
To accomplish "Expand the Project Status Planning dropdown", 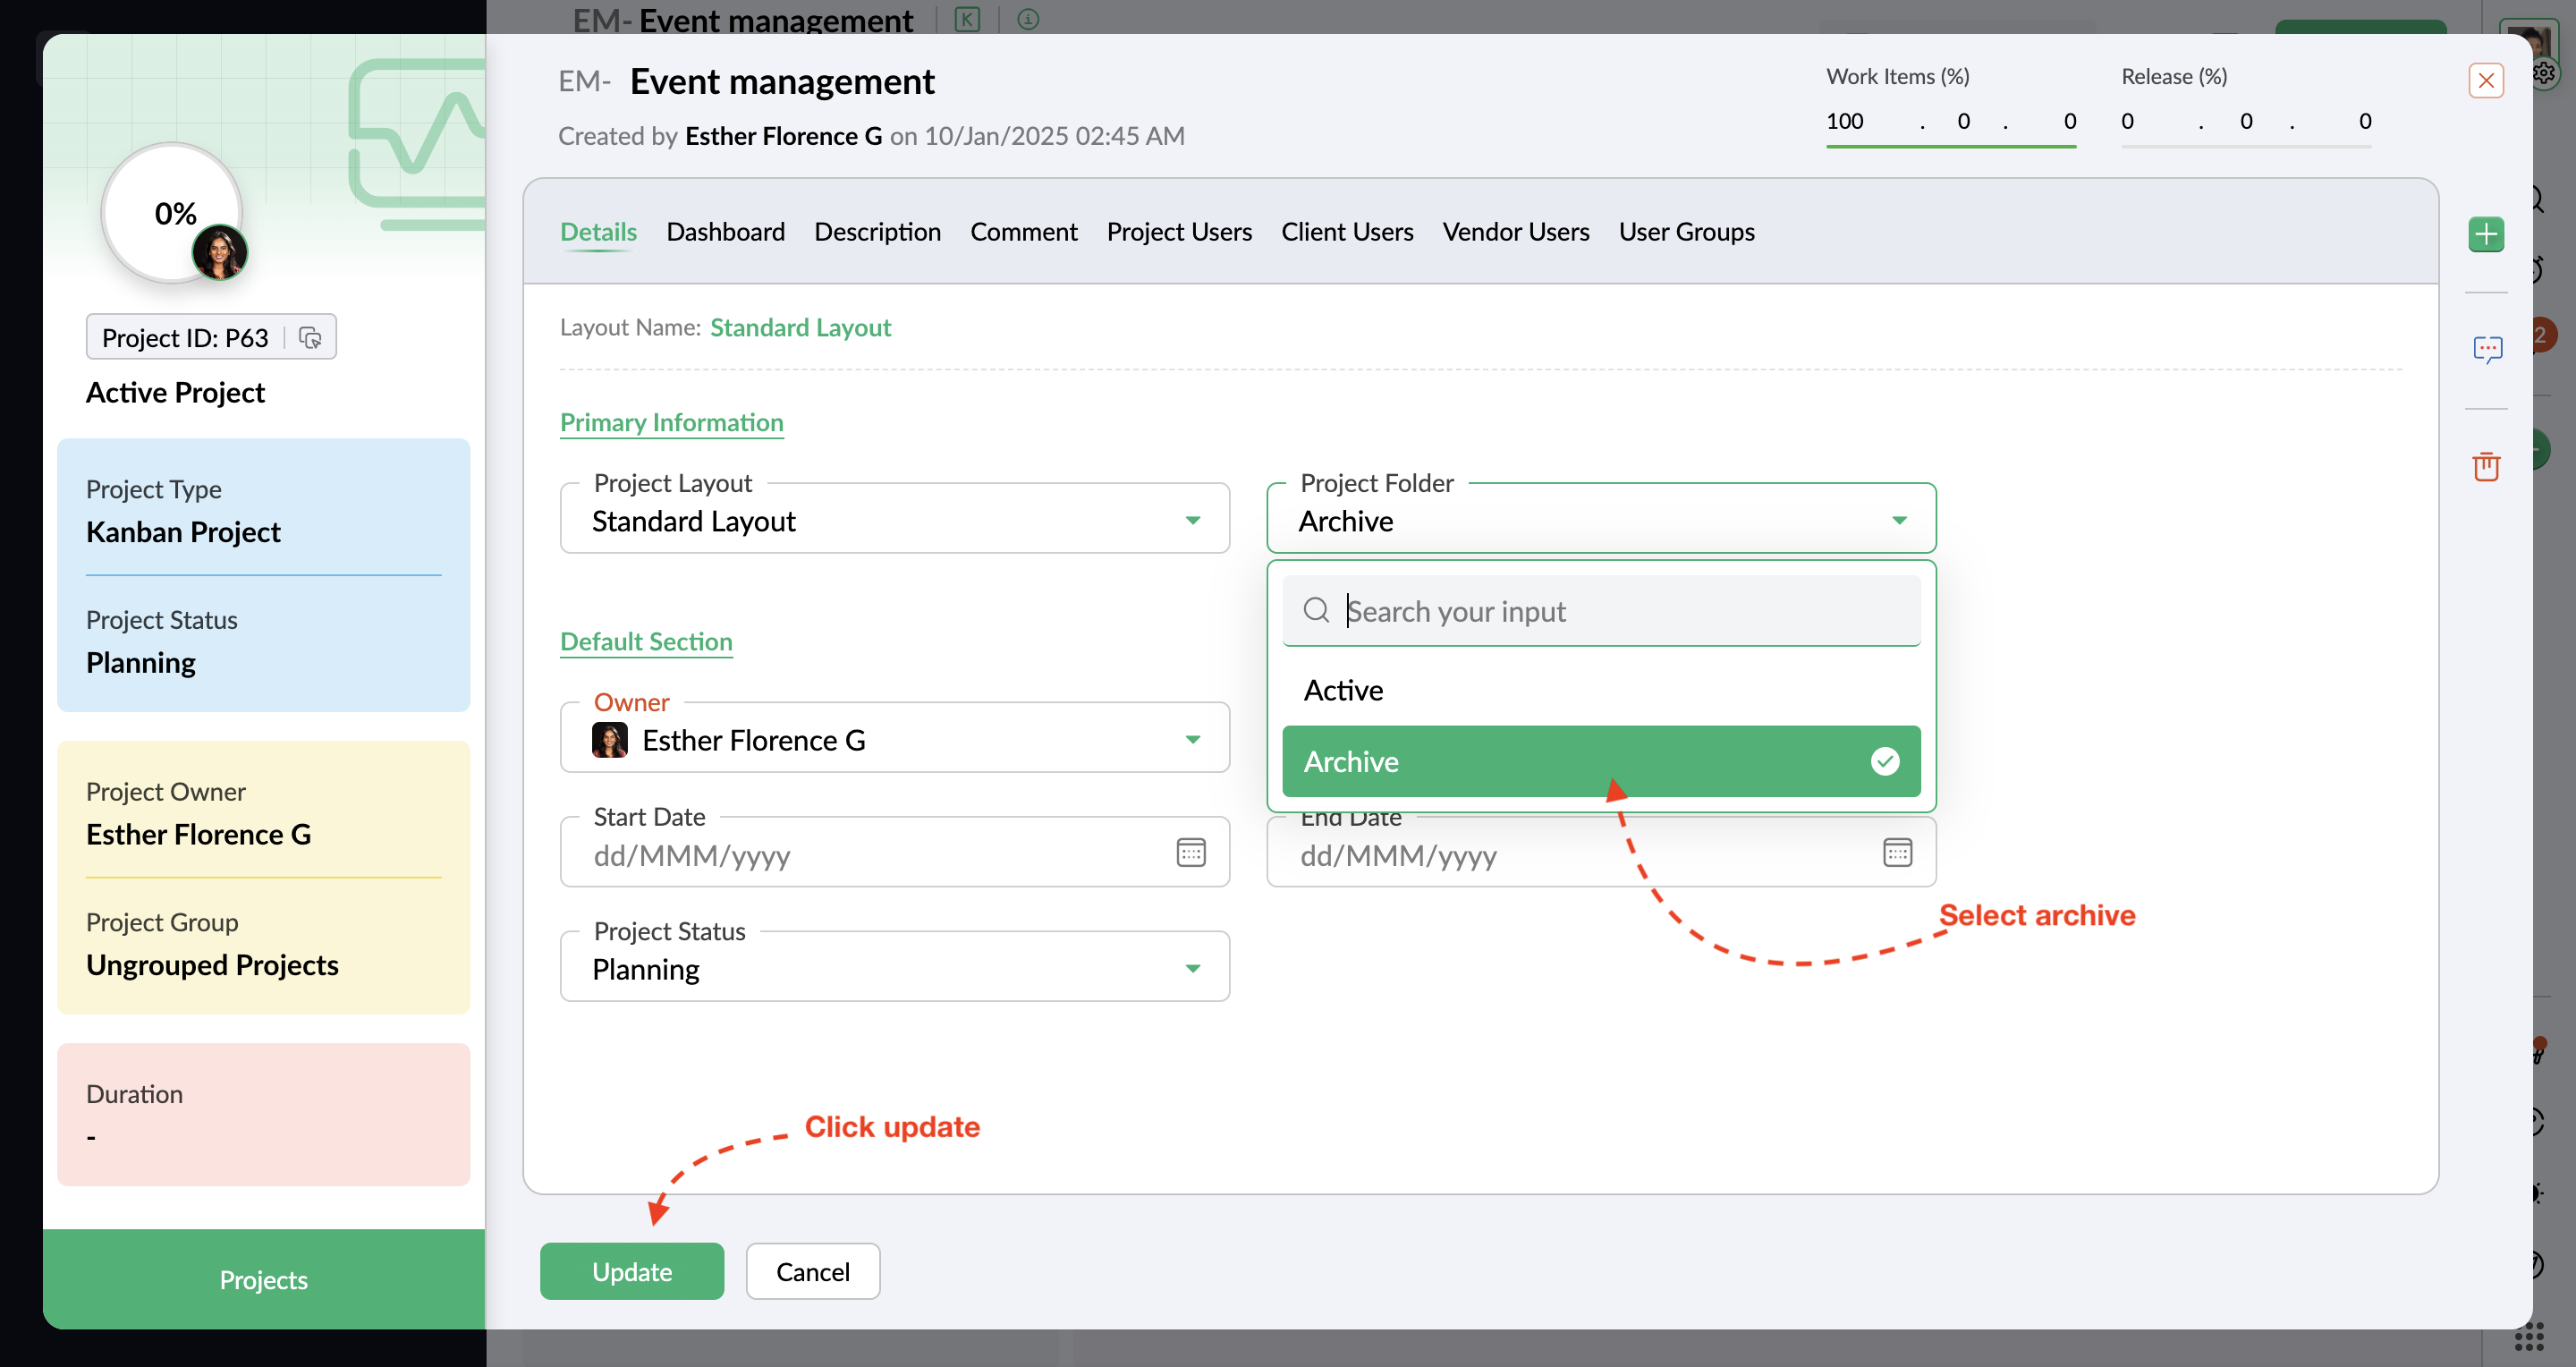I will 1192,968.
